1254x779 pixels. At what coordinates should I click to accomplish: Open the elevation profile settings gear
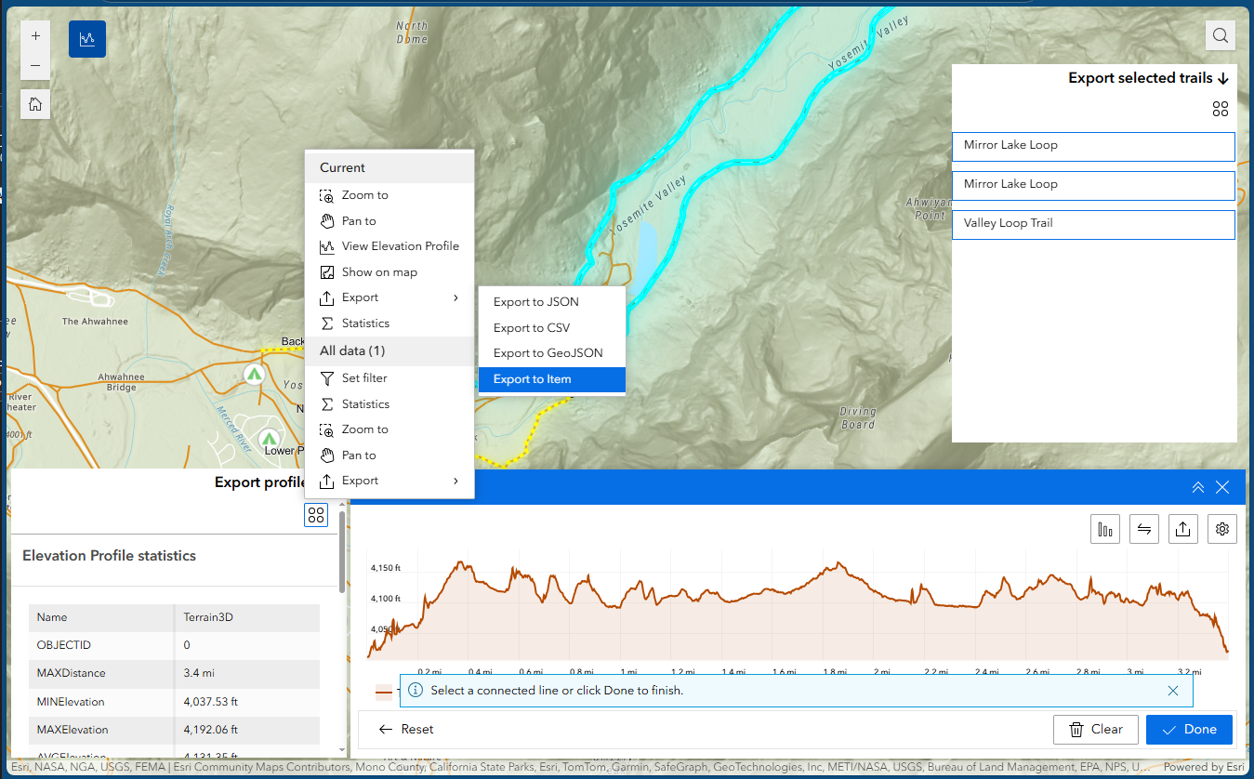click(x=1221, y=528)
